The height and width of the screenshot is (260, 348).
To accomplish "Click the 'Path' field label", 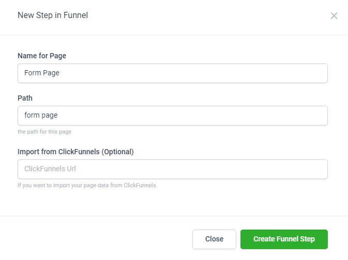I will [x=25, y=98].
